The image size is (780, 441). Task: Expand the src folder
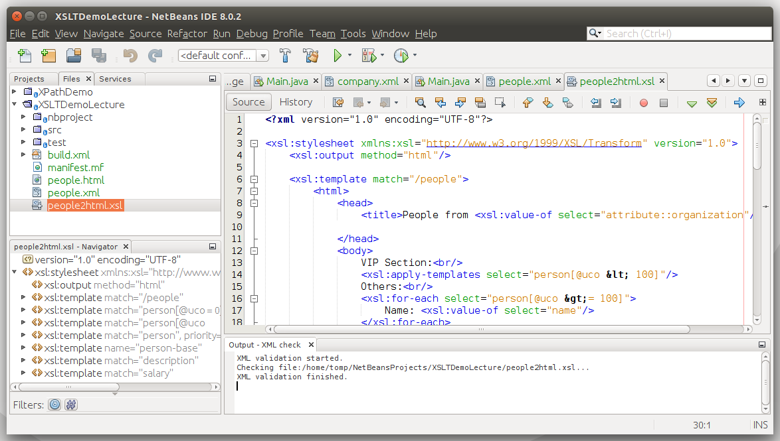(23, 129)
